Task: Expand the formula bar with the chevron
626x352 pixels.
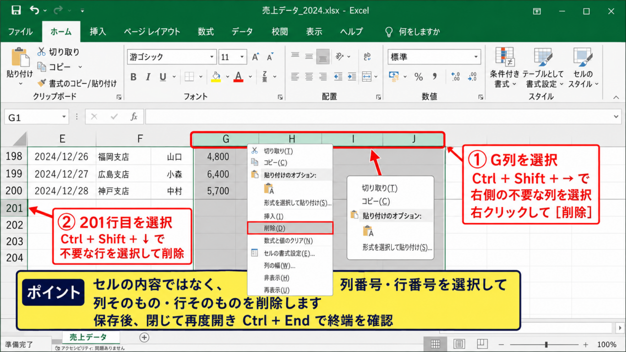Action: click(616, 117)
